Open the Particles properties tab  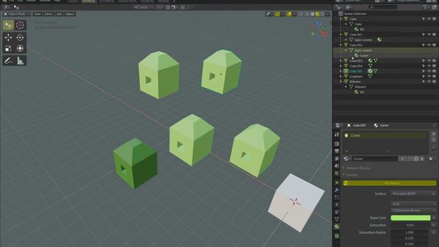pyautogui.click(x=337, y=198)
